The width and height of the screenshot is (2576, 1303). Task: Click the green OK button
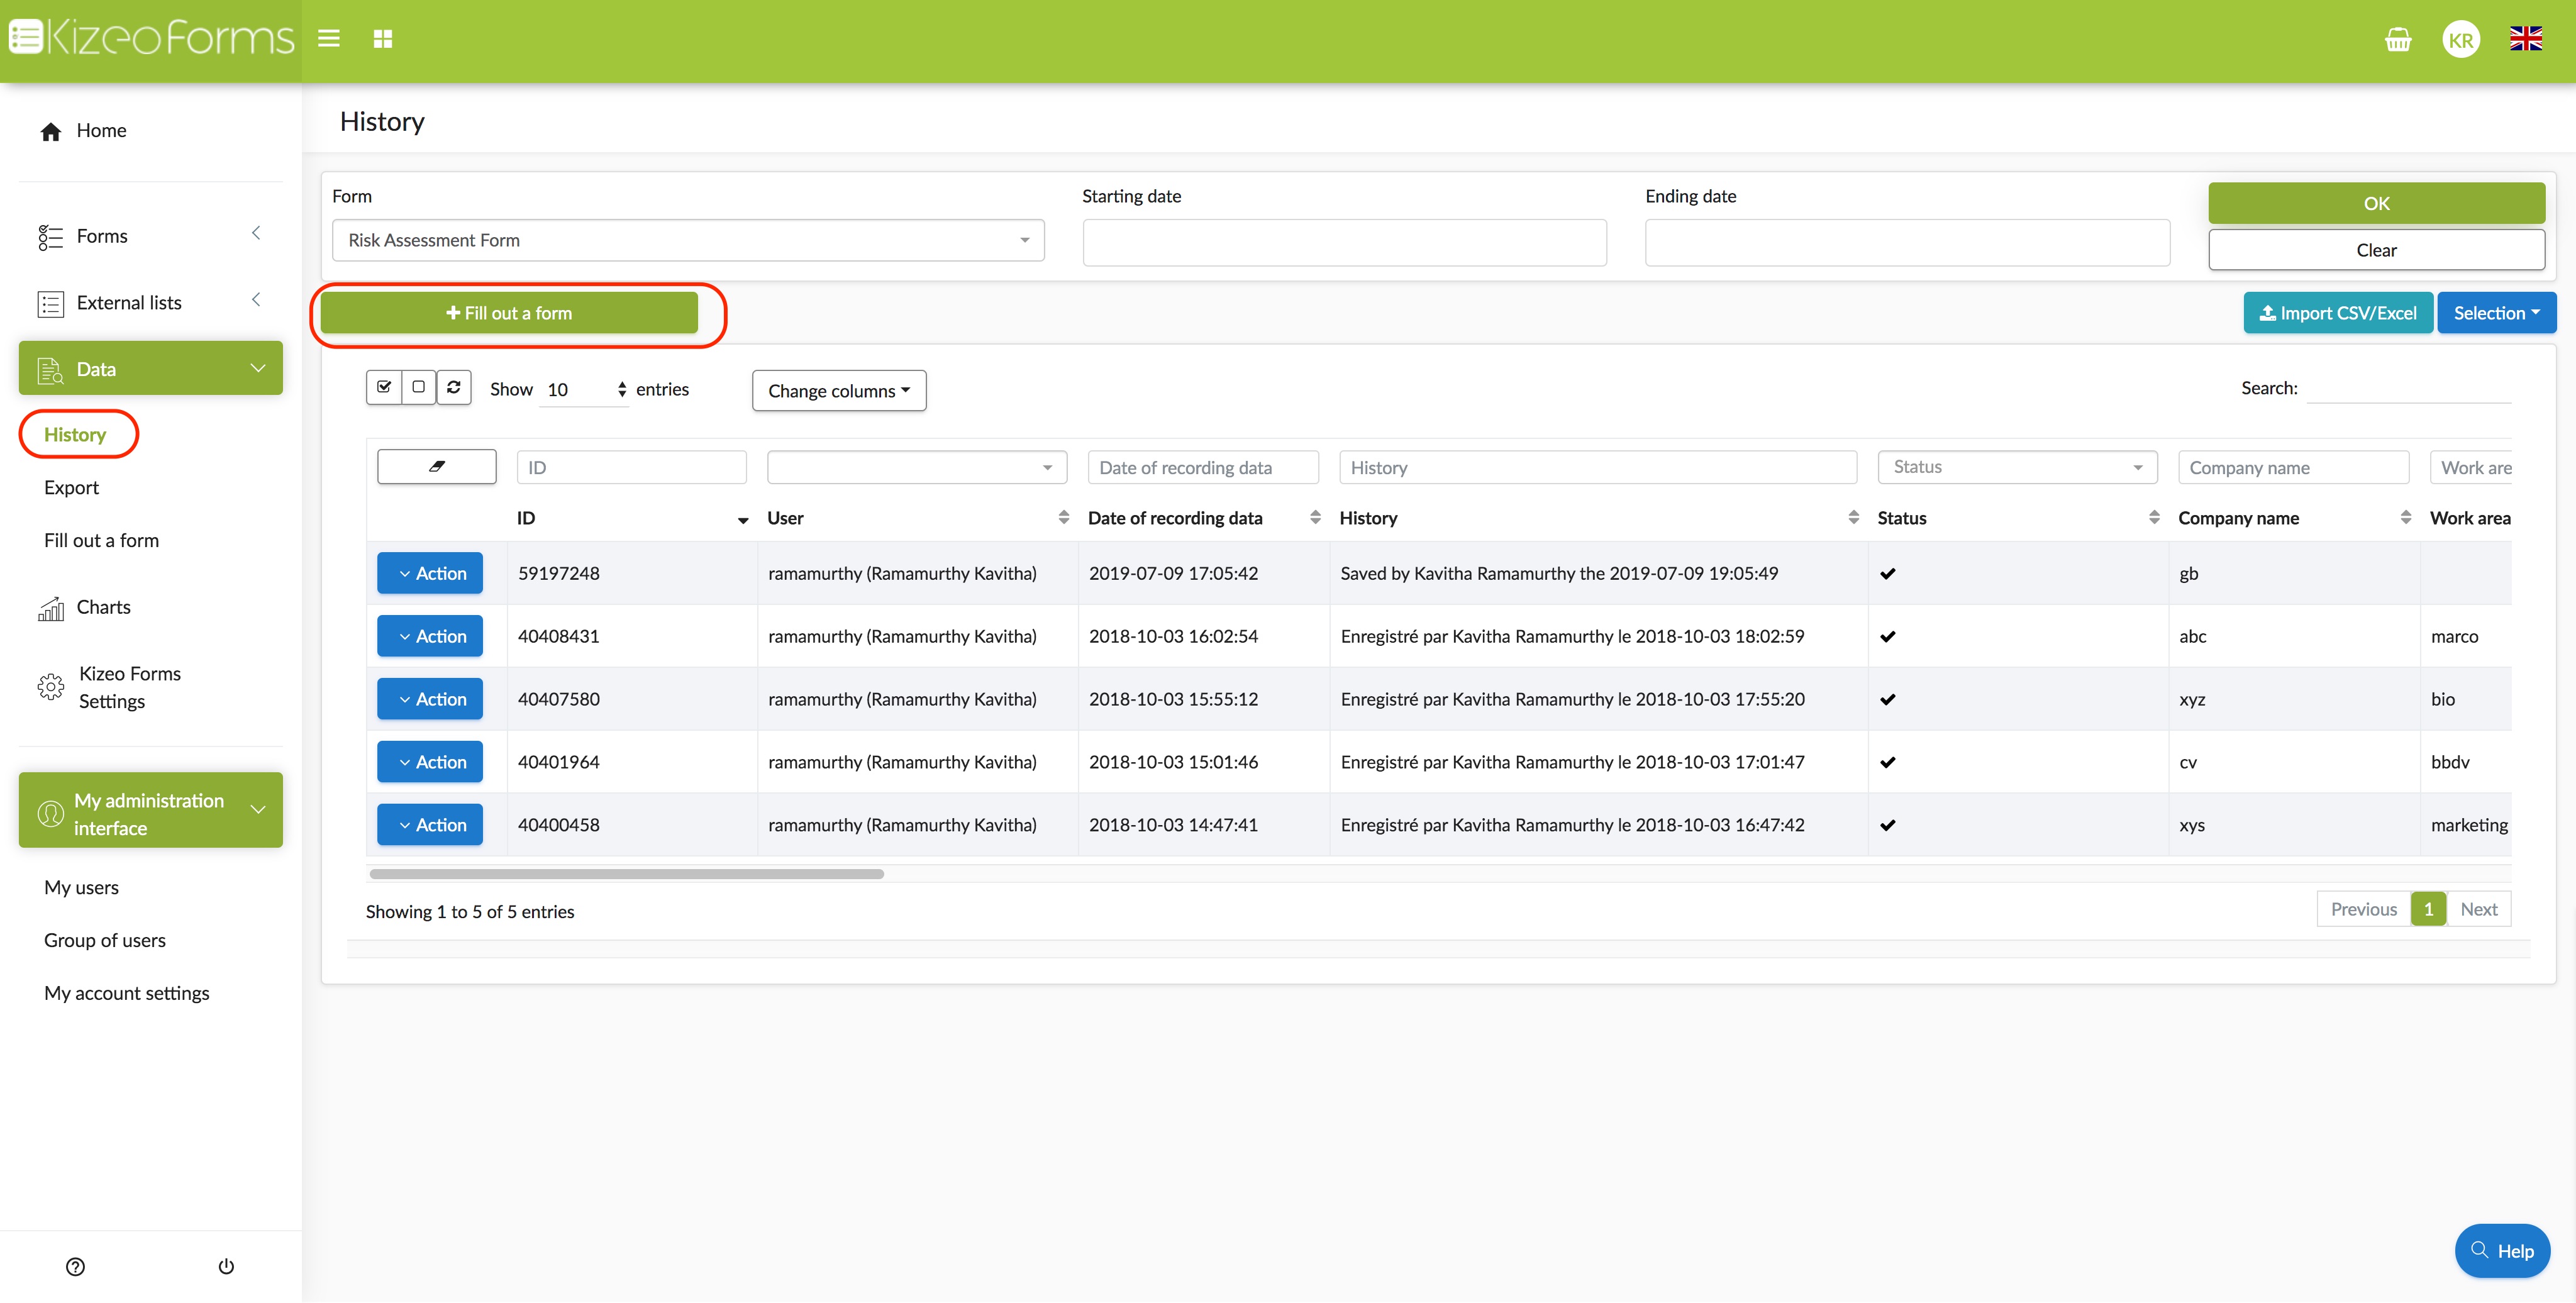(2376, 204)
